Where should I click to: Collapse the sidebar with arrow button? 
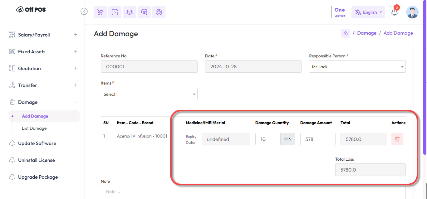(x=84, y=12)
